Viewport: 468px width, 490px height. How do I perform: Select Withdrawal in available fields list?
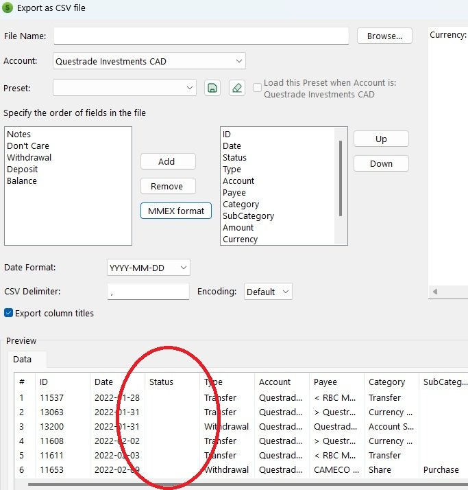tap(29, 157)
